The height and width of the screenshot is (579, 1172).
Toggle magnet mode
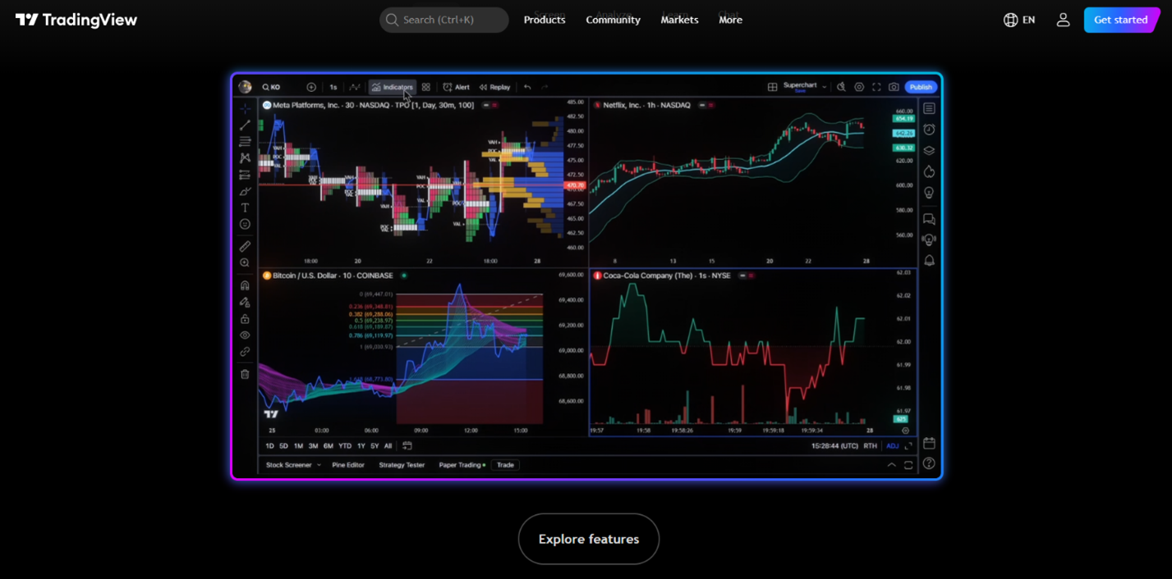pyautogui.click(x=245, y=285)
